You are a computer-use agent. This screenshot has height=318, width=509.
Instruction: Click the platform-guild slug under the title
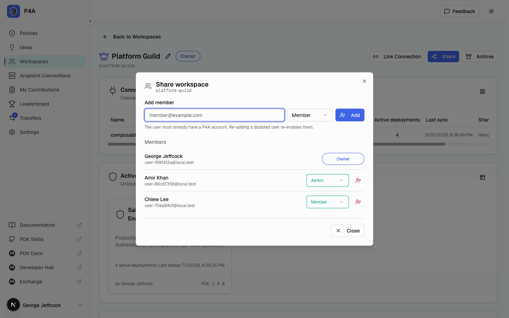point(117,66)
